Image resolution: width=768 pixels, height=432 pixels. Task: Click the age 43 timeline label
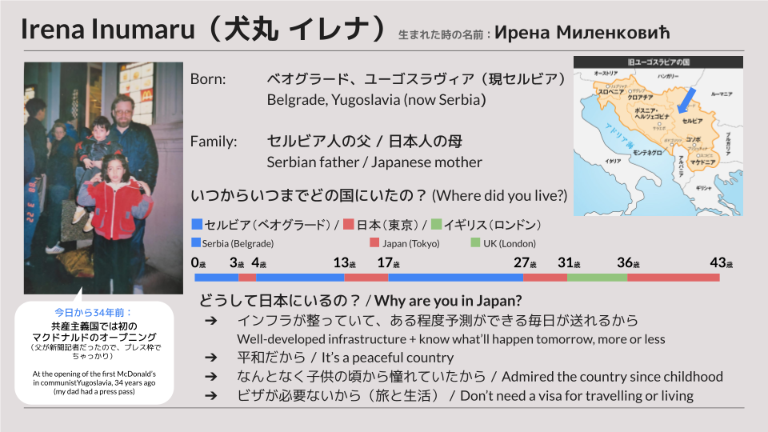[x=721, y=263]
